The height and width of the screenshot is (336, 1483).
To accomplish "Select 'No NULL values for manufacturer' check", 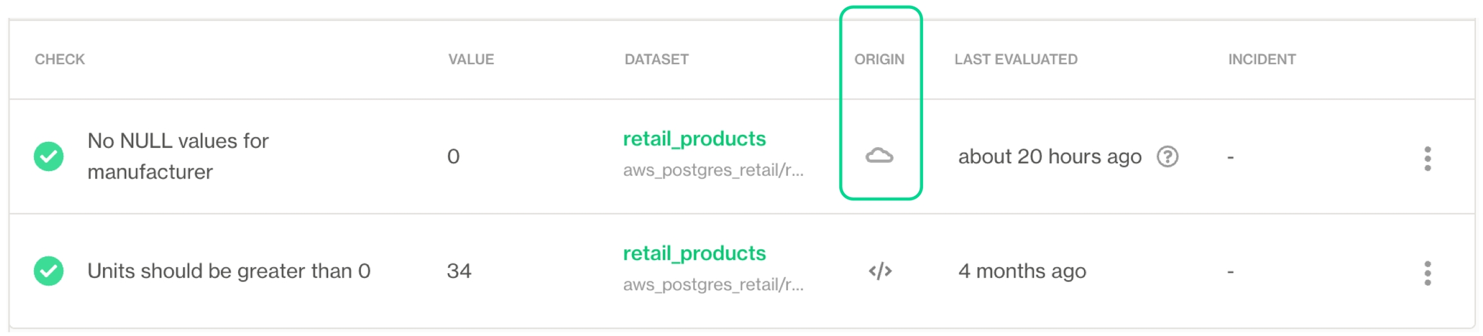I will (x=178, y=156).
